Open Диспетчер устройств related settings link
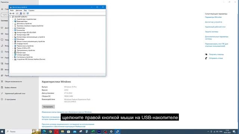The height and width of the screenshot is (134, 239). pyautogui.click(x=214, y=22)
